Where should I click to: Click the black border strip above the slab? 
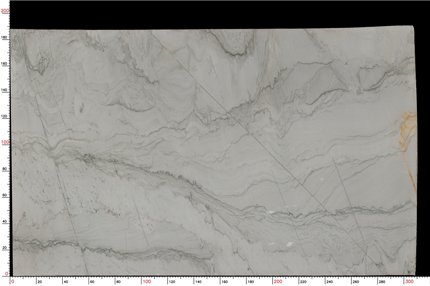pos(215,13)
